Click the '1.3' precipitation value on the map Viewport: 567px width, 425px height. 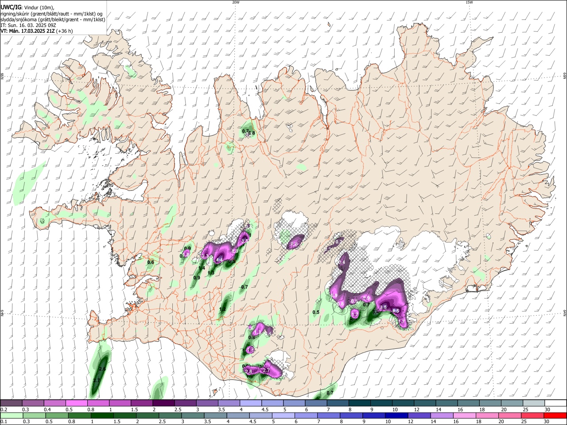[211, 273]
